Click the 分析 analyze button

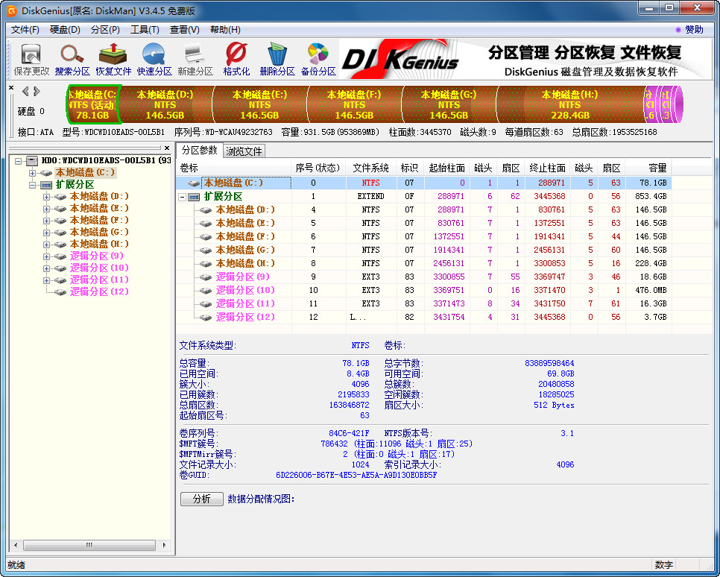tap(201, 499)
